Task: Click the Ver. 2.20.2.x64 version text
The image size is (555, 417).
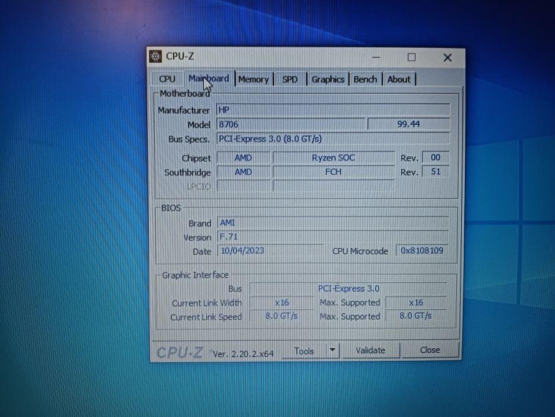Action: [x=243, y=353]
